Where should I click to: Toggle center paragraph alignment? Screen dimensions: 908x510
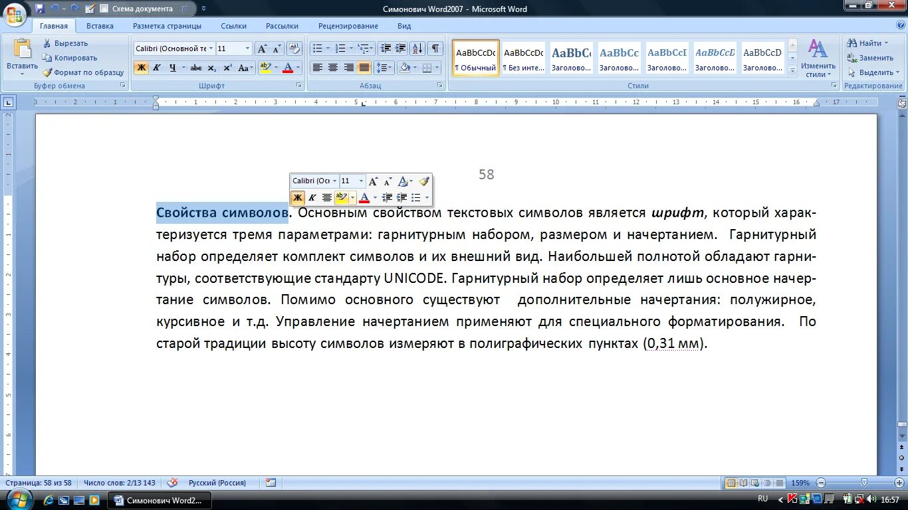(332, 67)
